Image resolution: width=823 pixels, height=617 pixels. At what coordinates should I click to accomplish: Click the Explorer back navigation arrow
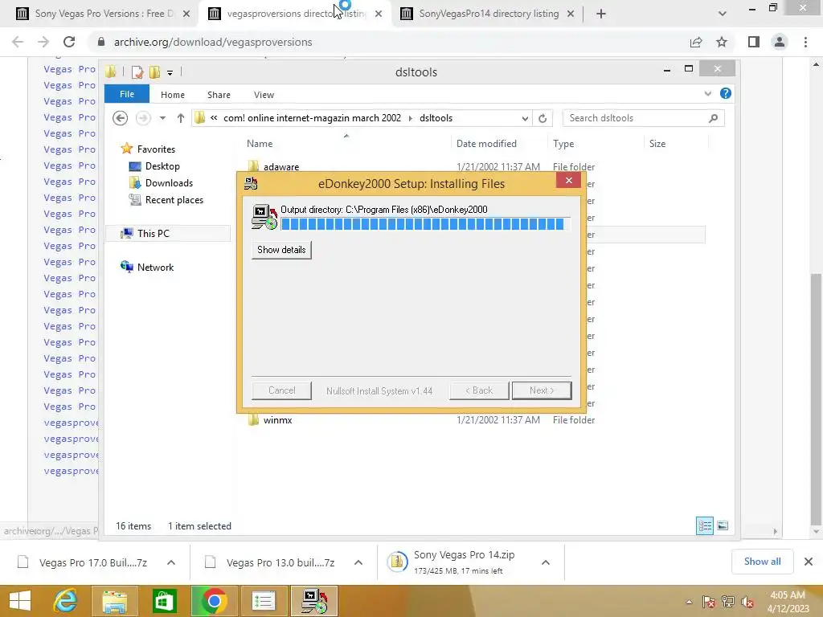[x=121, y=118]
